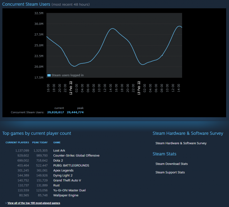The image size is (229, 207).
Task: Open the Dying Light 2 game page
Action: (x=63, y=176)
